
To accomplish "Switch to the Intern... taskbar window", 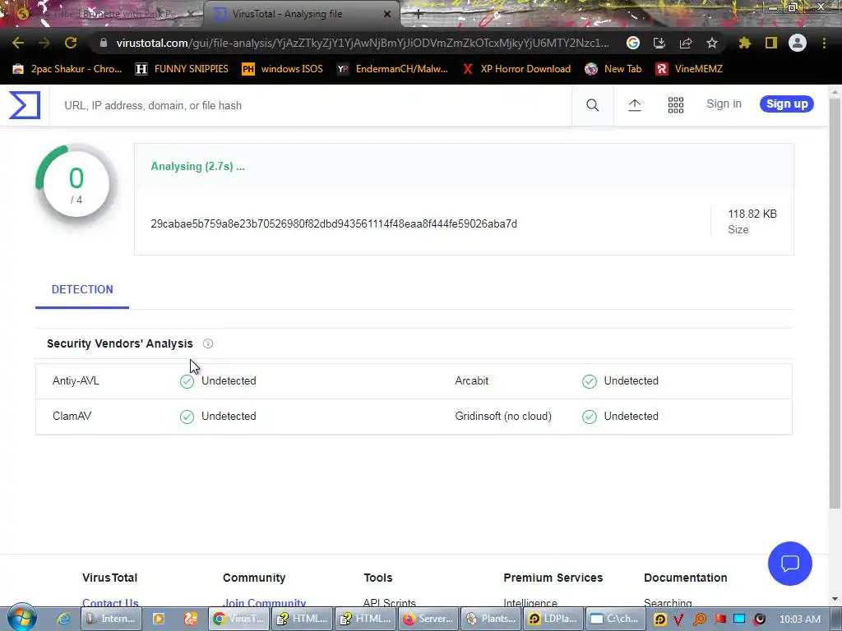I will 111,619.
